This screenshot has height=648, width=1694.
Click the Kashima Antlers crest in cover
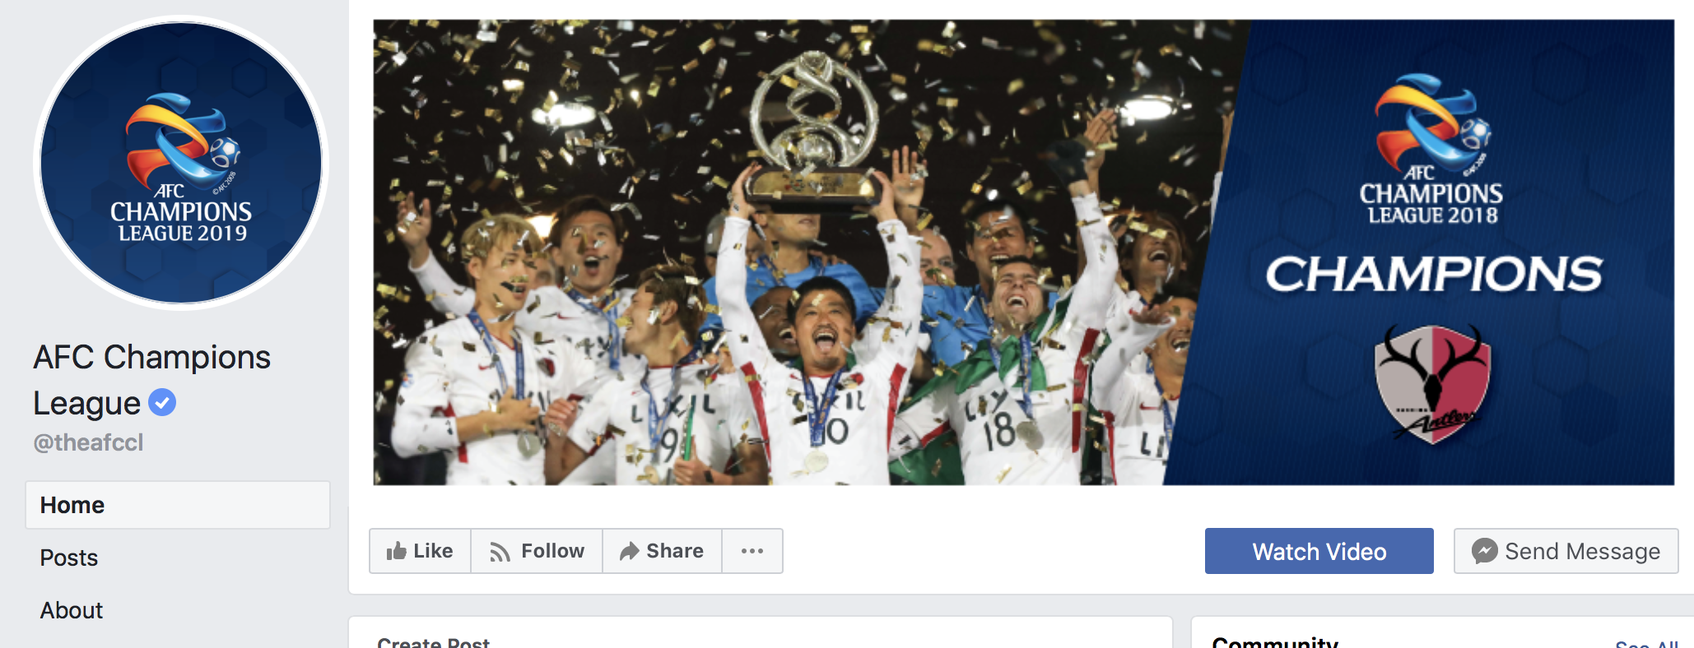pos(1433,384)
